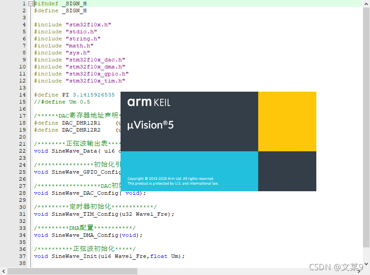Select line number 37 in the gutter

point(22,256)
